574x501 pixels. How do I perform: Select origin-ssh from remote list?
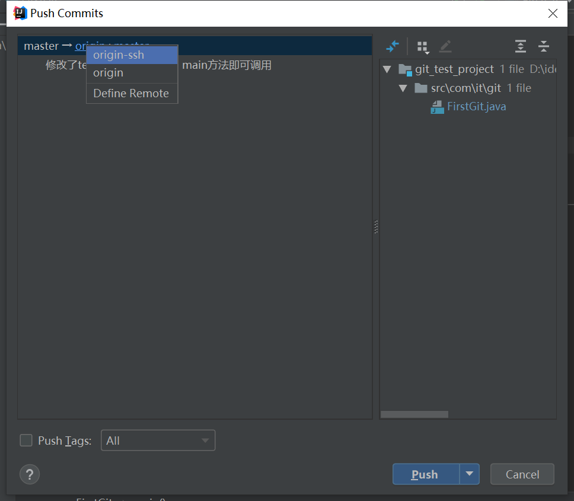tap(132, 55)
